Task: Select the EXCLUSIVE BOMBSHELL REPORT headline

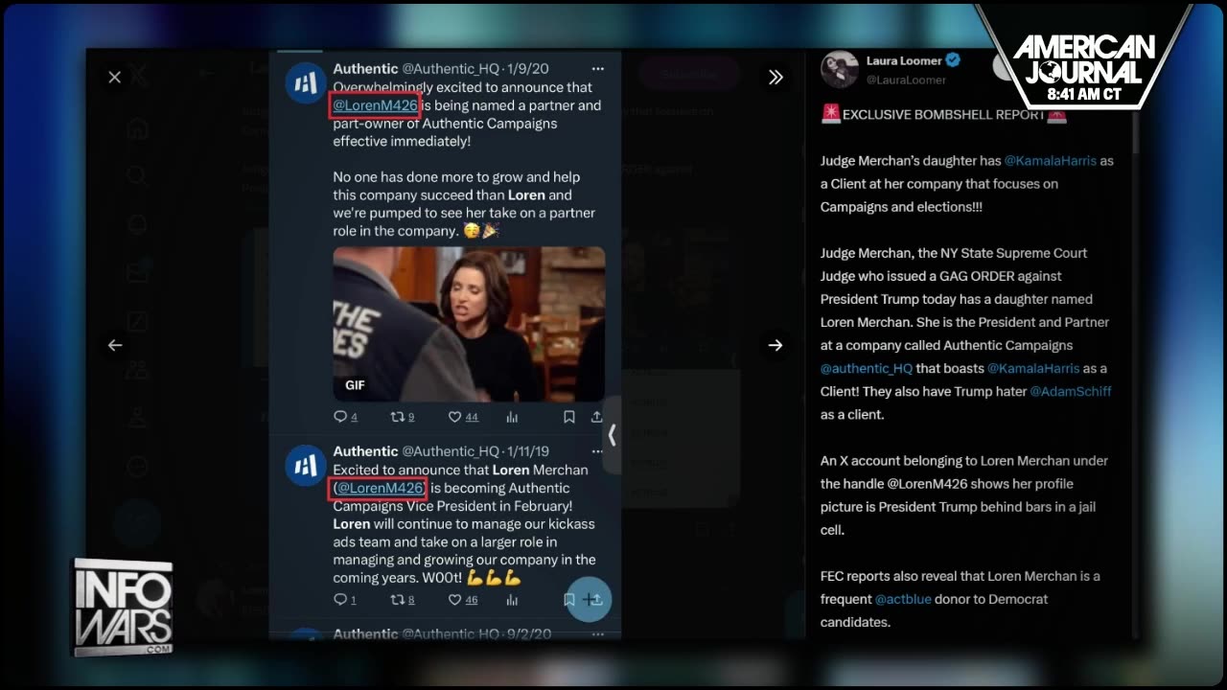Action: click(944, 114)
